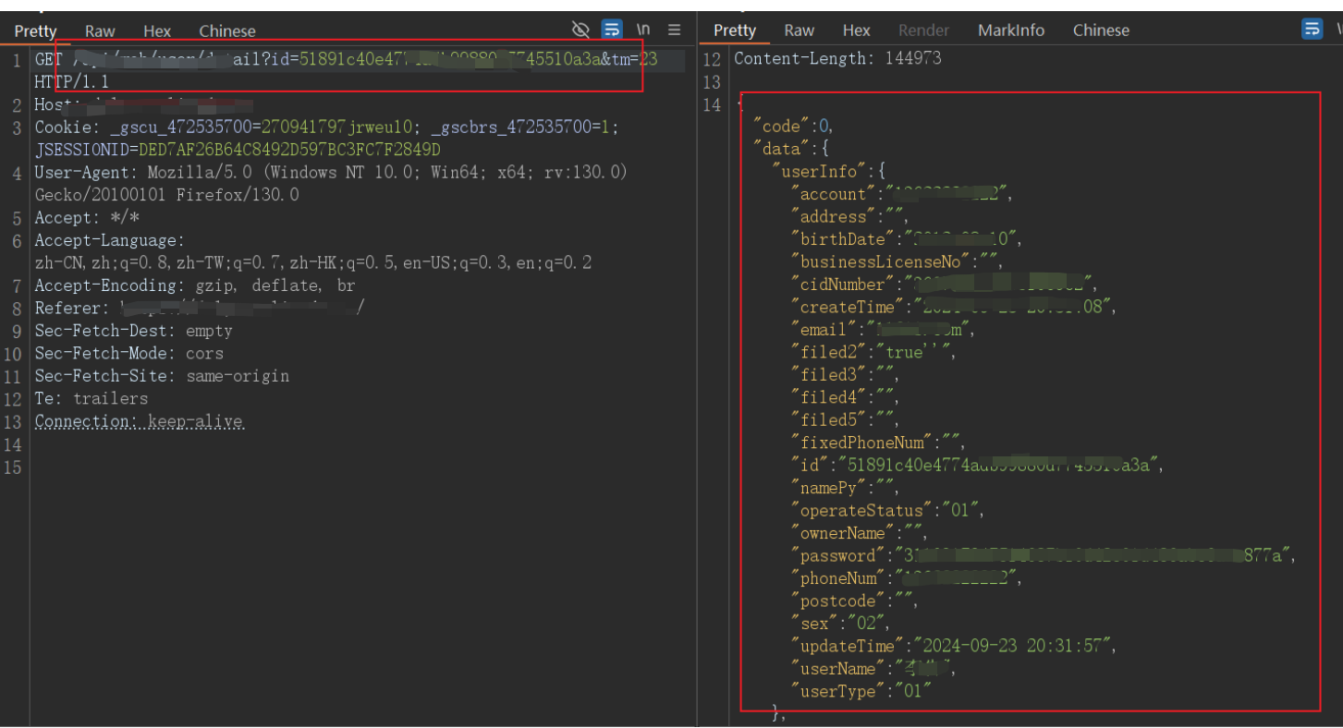Open the MarkInfo tab in response
The image size is (1343, 728).
point(1011,30)
